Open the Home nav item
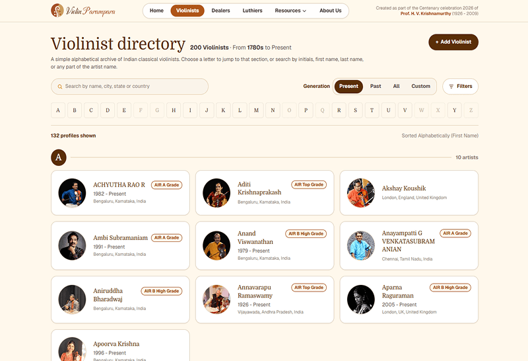The height and width of the screenshot is (361, 528). [x=156, y=11]
